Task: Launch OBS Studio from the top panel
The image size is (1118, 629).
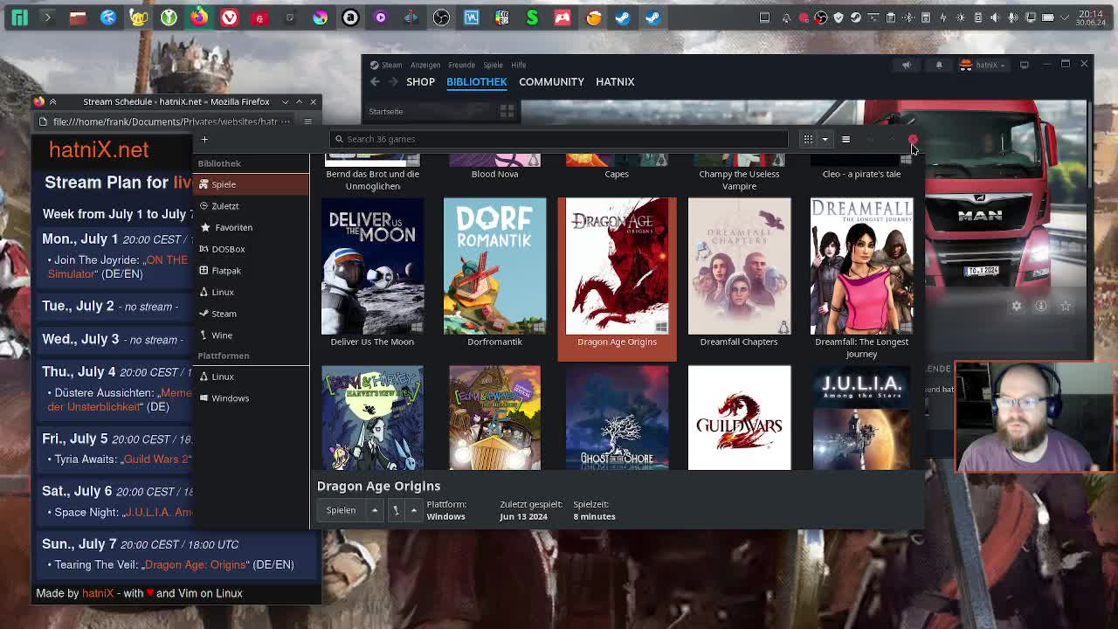Action: point(441,17)
